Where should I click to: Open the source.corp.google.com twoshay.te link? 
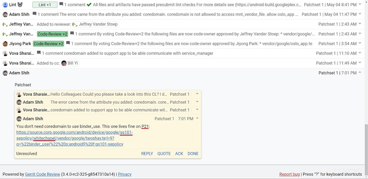pyautogui.click(x=74, y=138)
